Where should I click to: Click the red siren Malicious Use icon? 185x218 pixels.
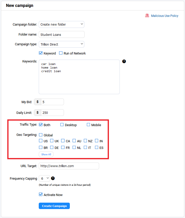pos(147,16)
